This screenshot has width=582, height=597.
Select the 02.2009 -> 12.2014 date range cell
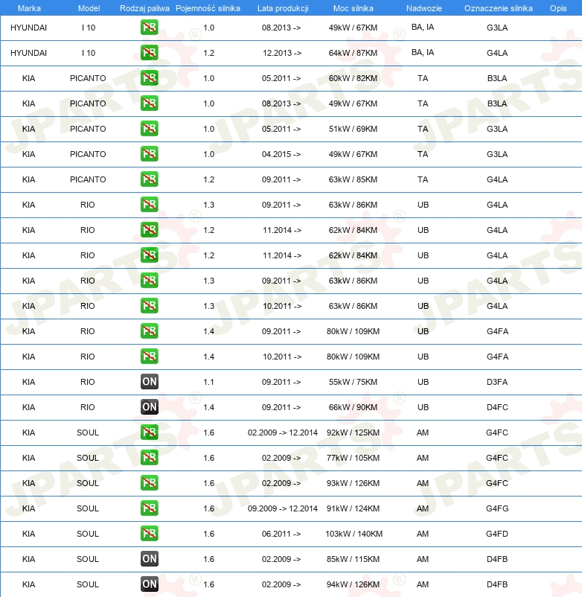click(x=282, y=433)
